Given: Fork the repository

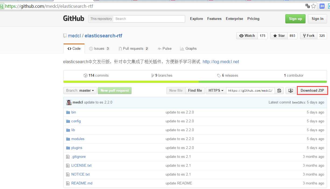Looking at the screenshot, I should click(x=308, y=36).
